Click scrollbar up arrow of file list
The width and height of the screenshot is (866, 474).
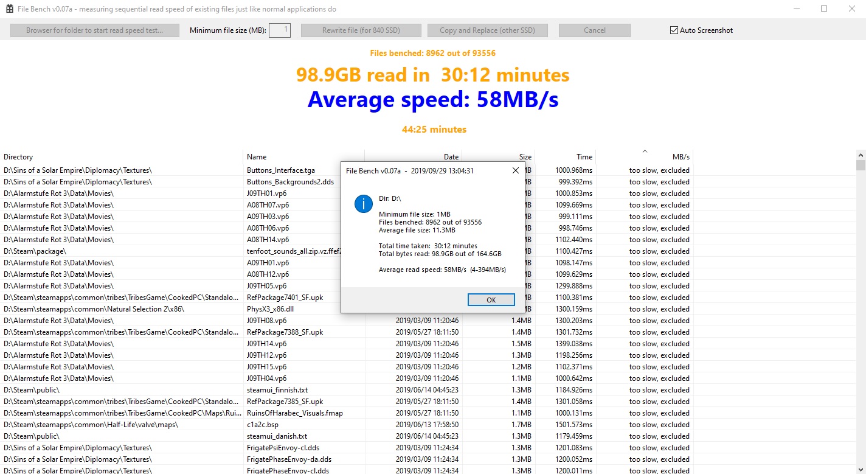click(861, 155)
